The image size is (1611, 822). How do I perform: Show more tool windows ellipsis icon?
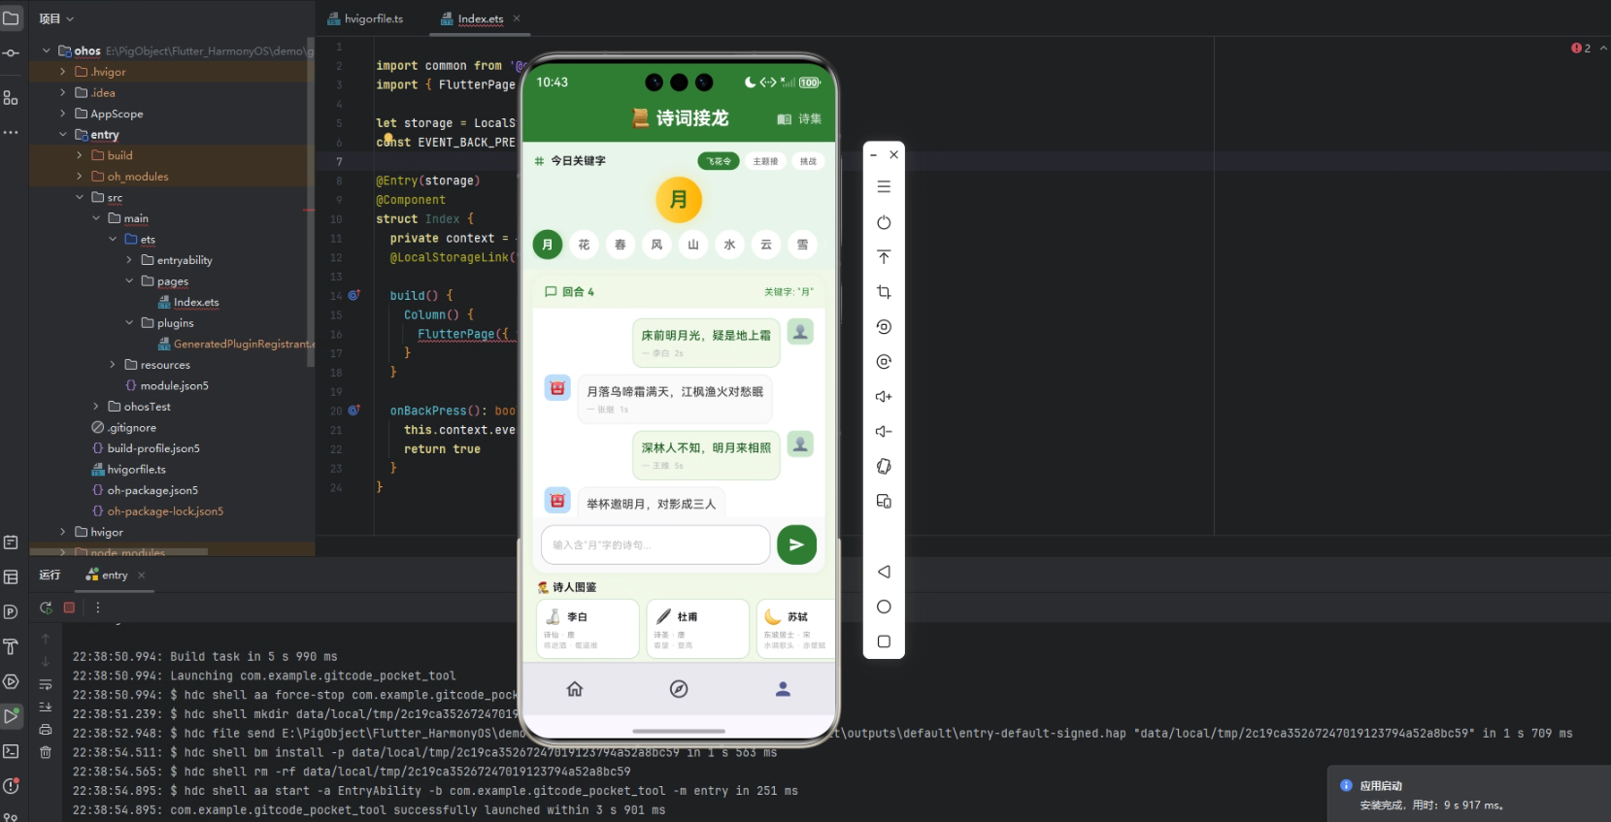click(11, 132)
